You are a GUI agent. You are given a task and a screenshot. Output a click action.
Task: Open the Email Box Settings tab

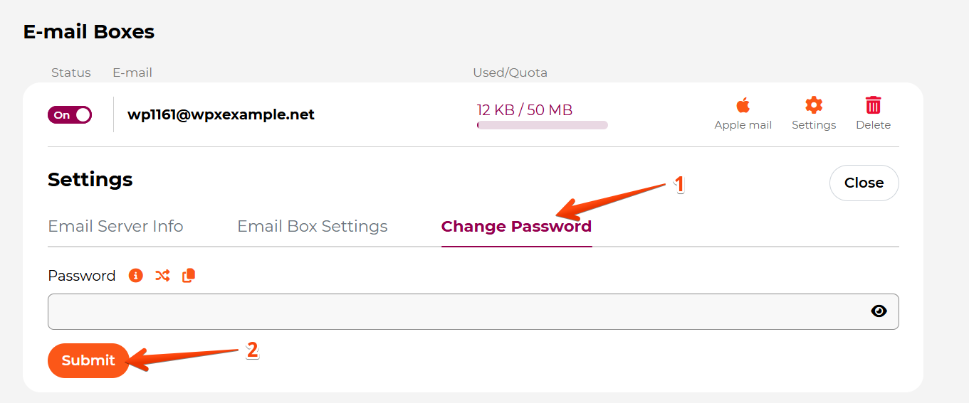[313, 226]
